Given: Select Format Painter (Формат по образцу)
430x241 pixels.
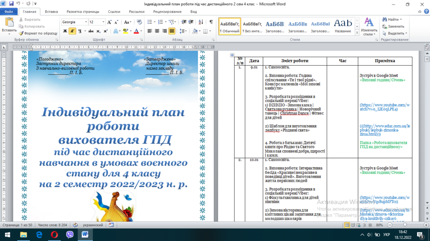Looking at the screenshot, I should pos(38,33).
